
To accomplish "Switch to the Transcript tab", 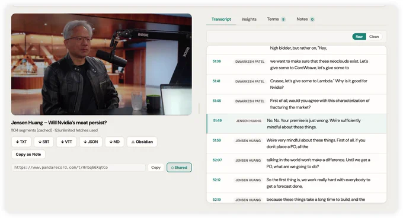I will (x=221, y=20).
